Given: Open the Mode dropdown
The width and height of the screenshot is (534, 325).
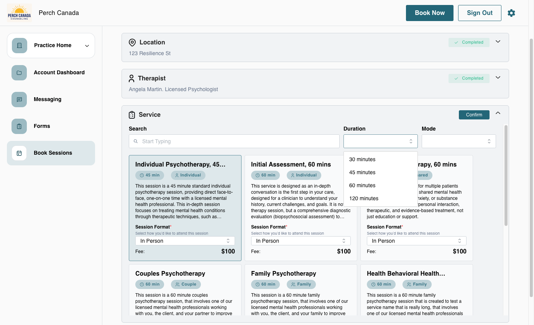Looking at the screenshot, I should pyautogui.click(x=459, y=141).
